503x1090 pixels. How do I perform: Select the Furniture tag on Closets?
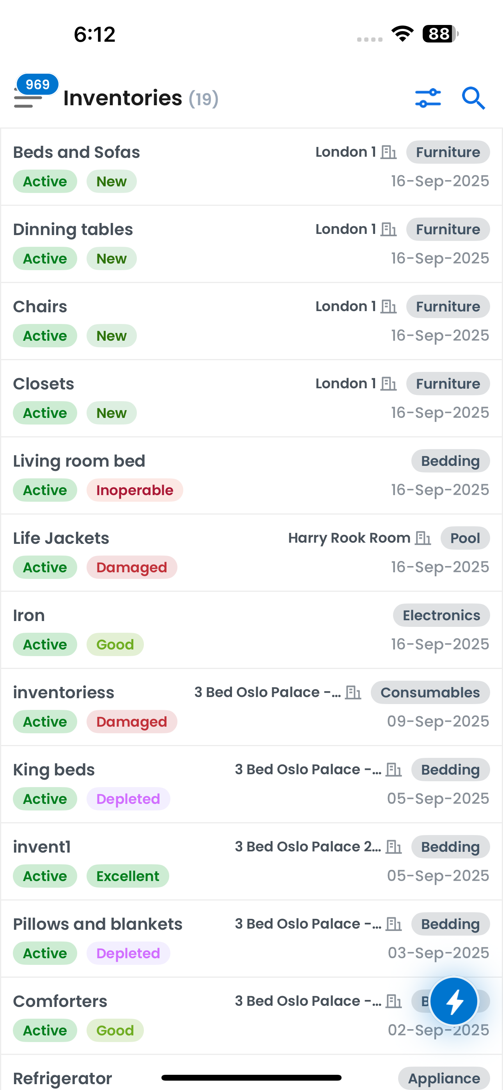pos(448,383)
